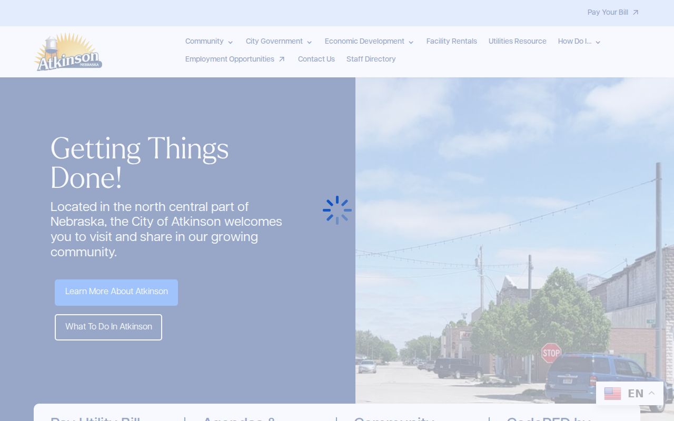The width and height of the screenshot is (674, 421).
Task: Click the Located in north central Nebraska paragraph
Action: pyautogui.click(x=166, y=229)
